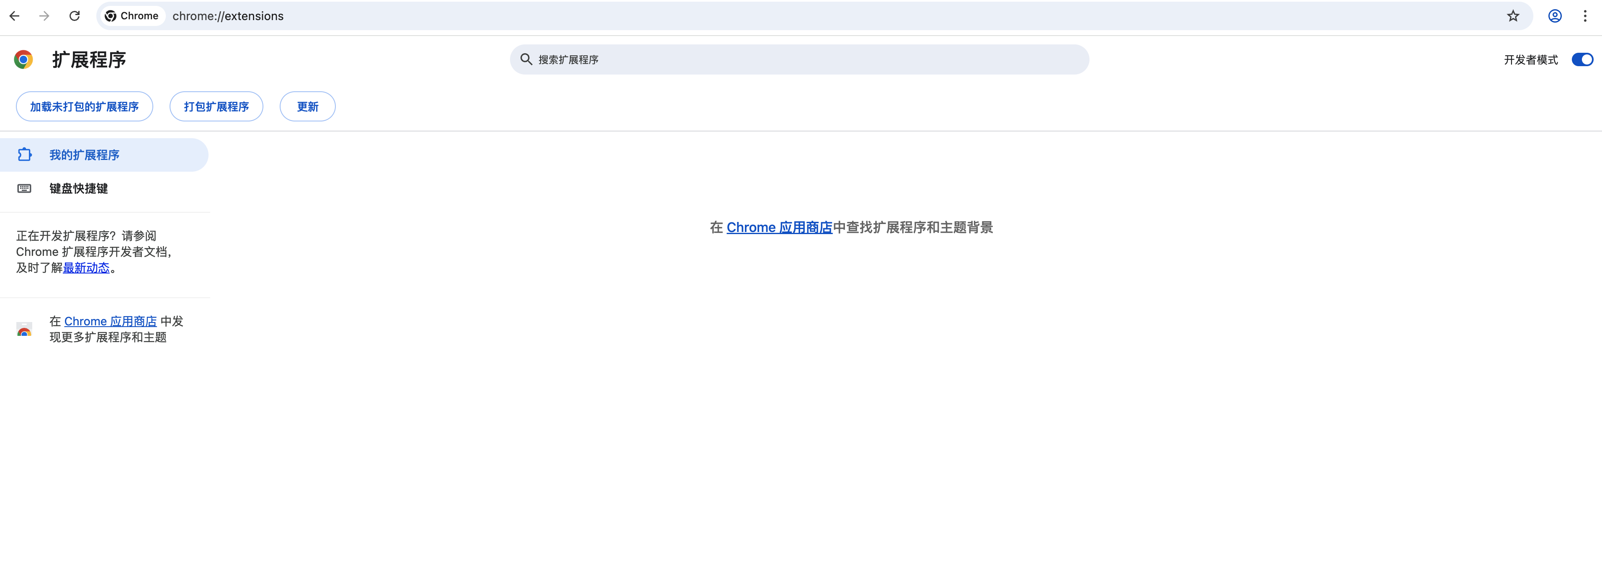The width and height of the screenshot is (1602, 567).
Task: Click the Chrome site info chip
Action: [132, 16]
